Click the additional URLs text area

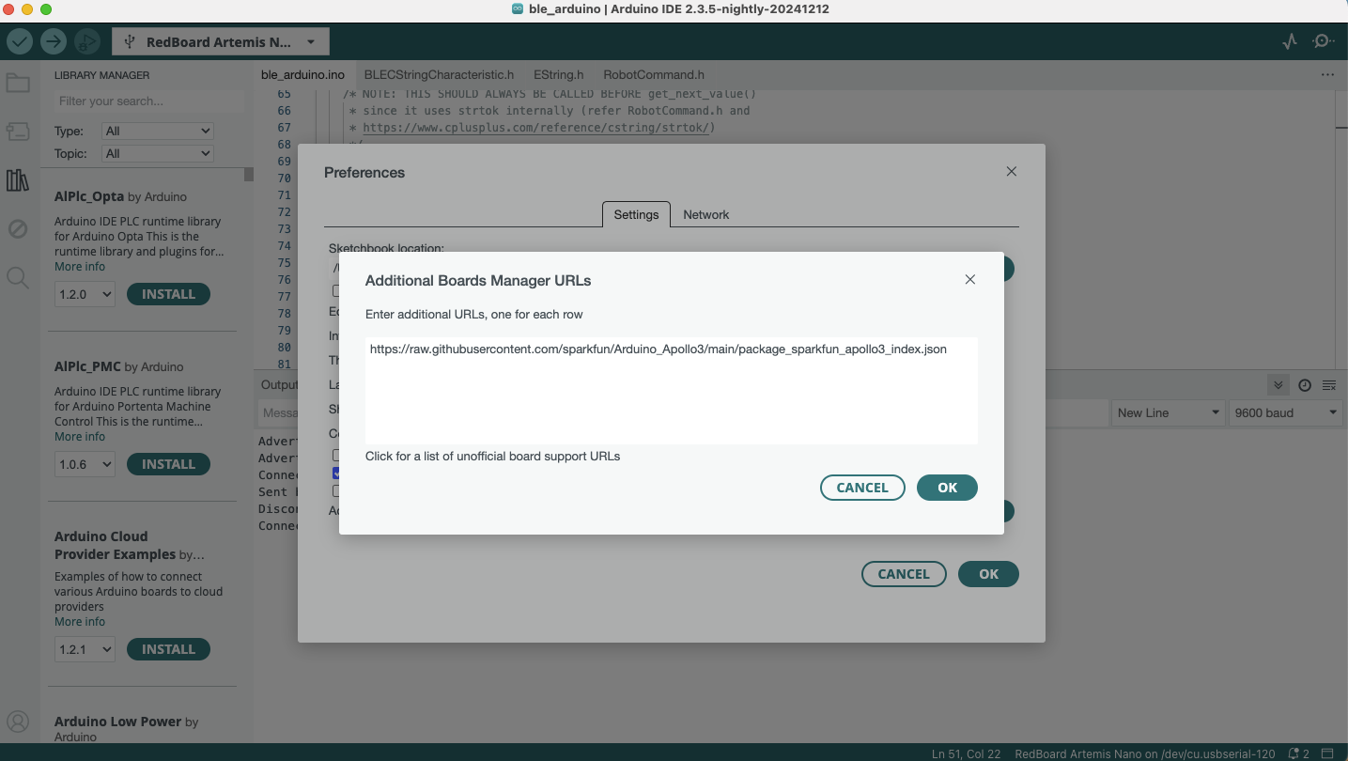(x=672, y=390)
